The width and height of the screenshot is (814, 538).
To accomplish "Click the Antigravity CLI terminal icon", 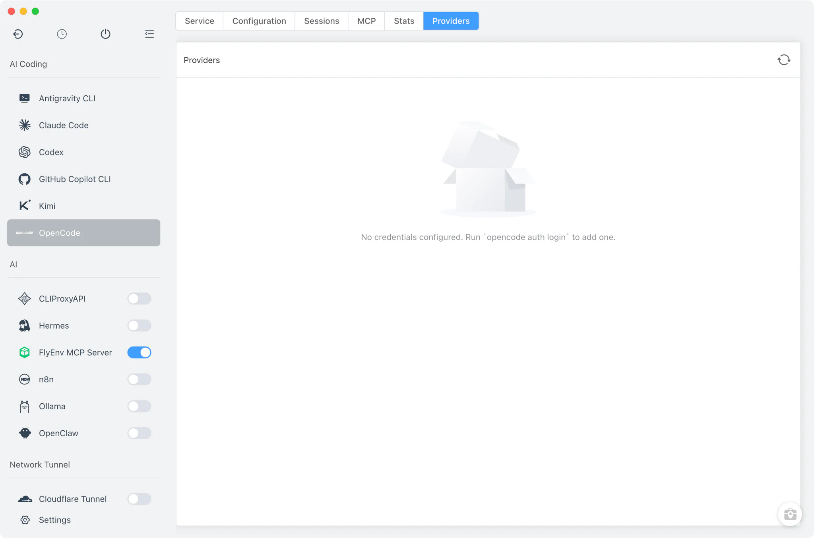I will pos(24,98).
